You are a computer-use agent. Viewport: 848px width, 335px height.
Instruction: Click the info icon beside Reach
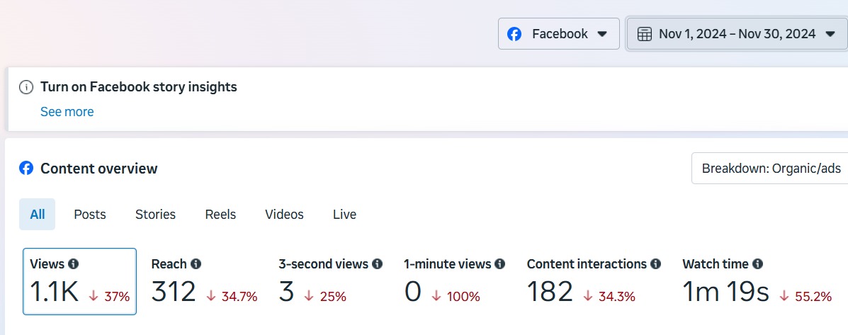(196, 264)
